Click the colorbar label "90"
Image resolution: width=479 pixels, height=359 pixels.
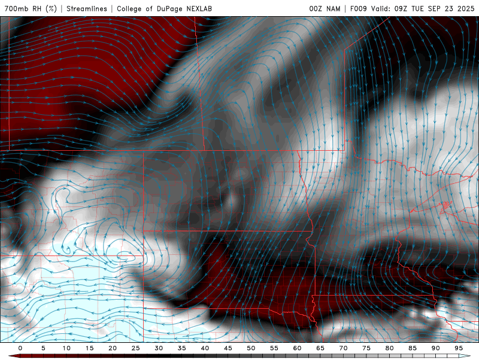point(435,348)
